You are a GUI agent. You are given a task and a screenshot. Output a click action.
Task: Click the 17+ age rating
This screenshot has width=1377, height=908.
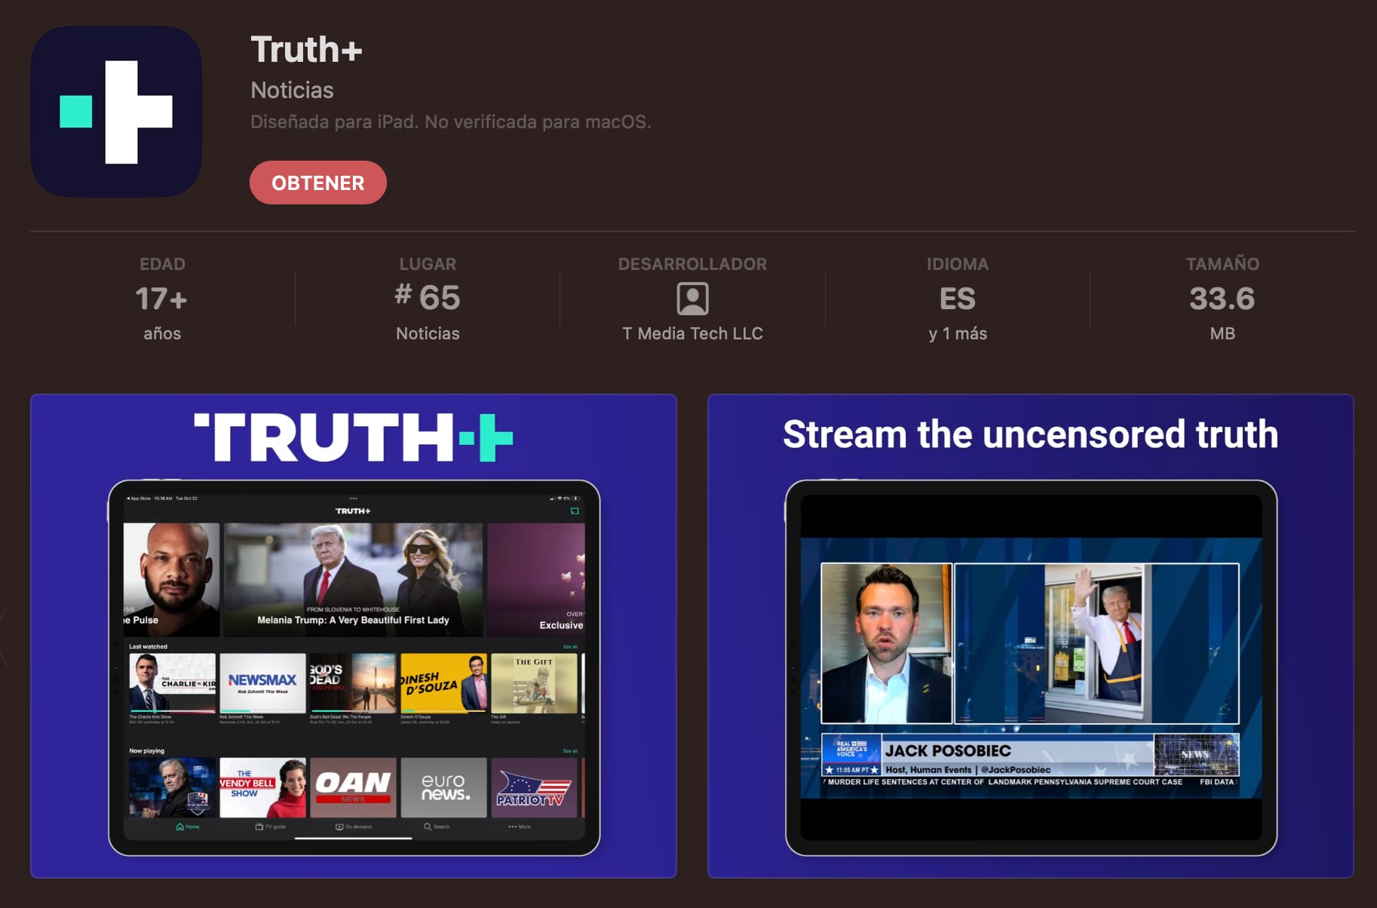pos(161,299)
